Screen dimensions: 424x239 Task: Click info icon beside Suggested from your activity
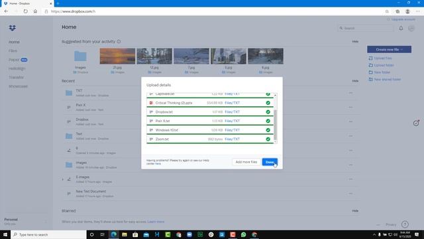point(119,41)
